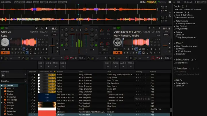Viewport: 207px width, 116px height.
Task: Open the Settings panel button
Action: tap(201, 2)
